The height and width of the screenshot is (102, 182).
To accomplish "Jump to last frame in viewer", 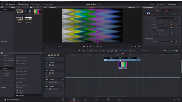I will click(98, 46).
